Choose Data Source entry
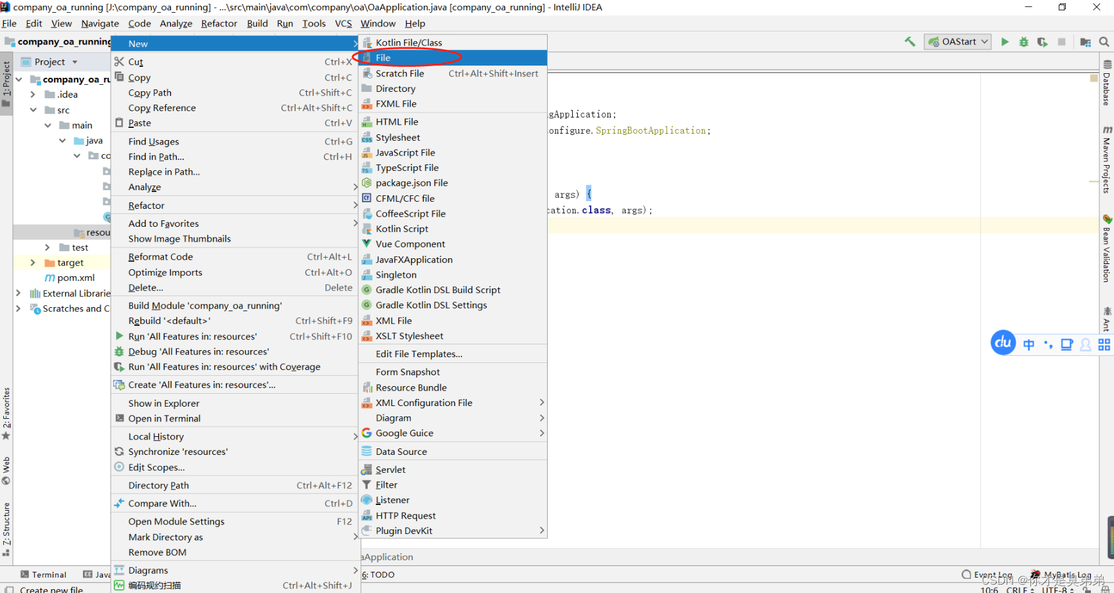This screenshot has height=593, width=1114. pyautogui.click(x=453, y=452)
